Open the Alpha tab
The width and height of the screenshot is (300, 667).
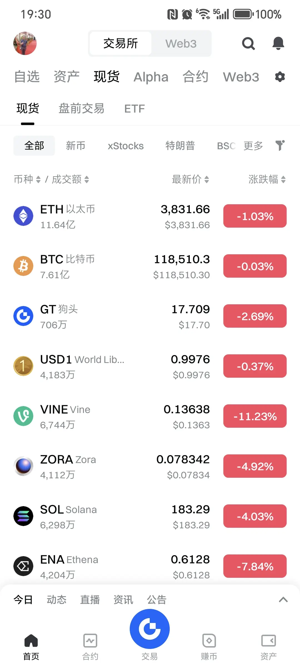(151, 77)
